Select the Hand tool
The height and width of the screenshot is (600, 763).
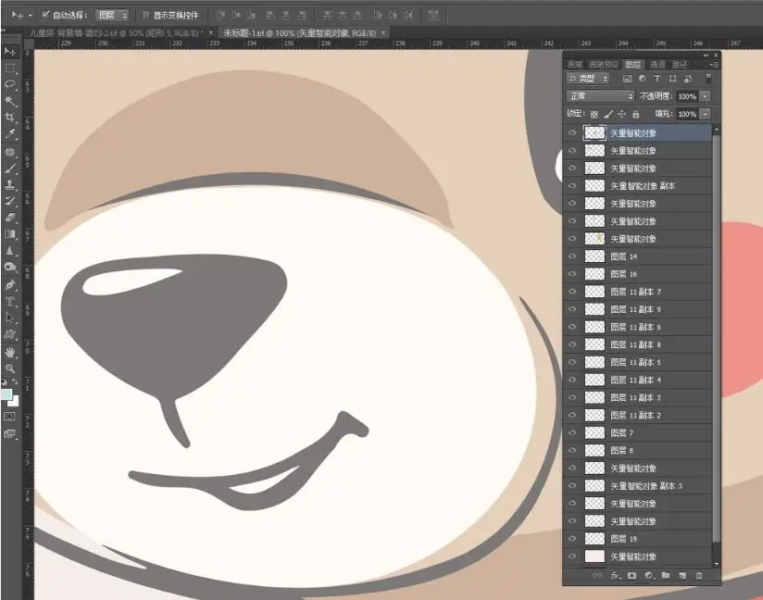click(x=10, y=352)
